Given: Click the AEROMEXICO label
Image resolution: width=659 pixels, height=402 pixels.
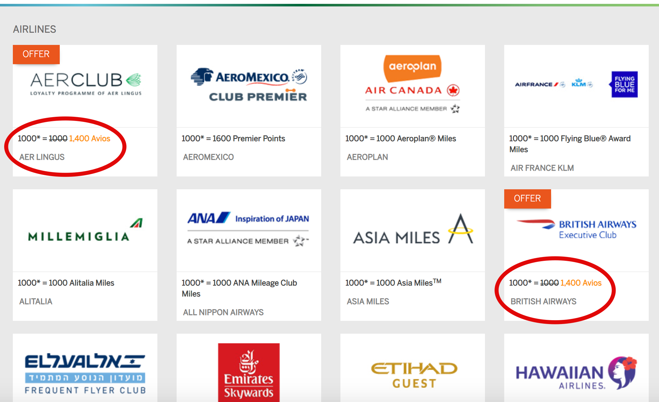Looking at the screenshot, I should pyautogui.click(x=208, y=157).
